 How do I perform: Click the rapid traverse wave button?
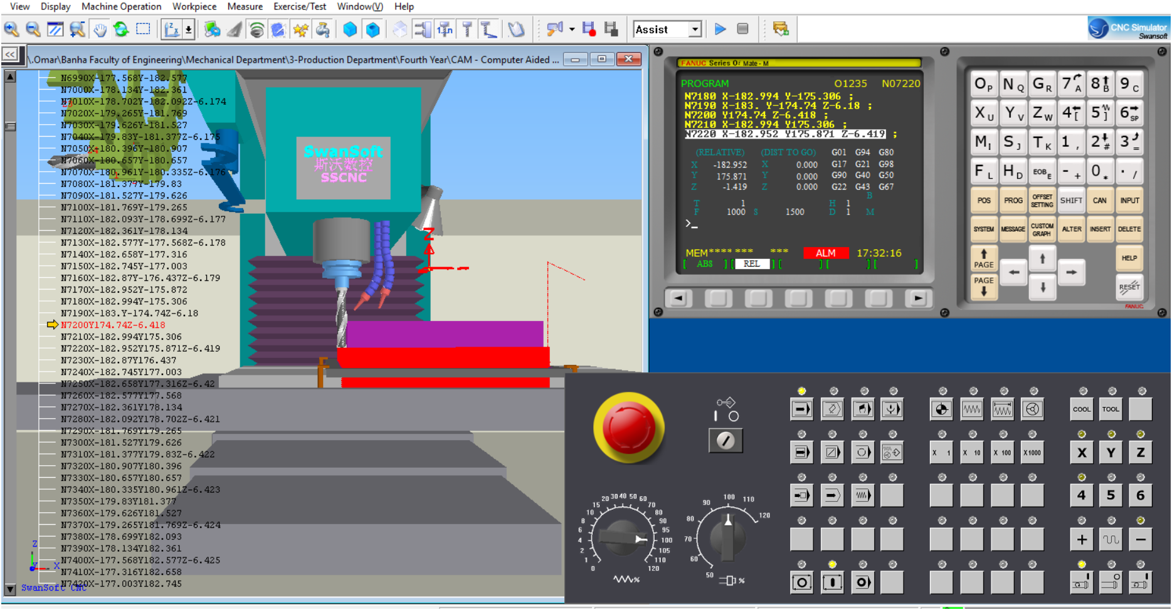pyautogui.click(x=1111, y=539)
